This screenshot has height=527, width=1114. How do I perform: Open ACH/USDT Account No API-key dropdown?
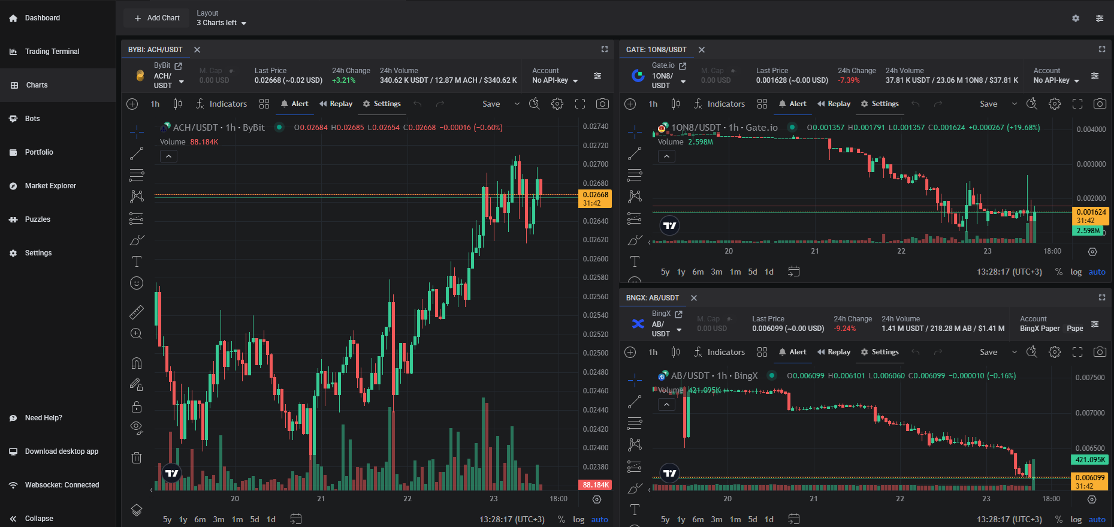point(555,80)
